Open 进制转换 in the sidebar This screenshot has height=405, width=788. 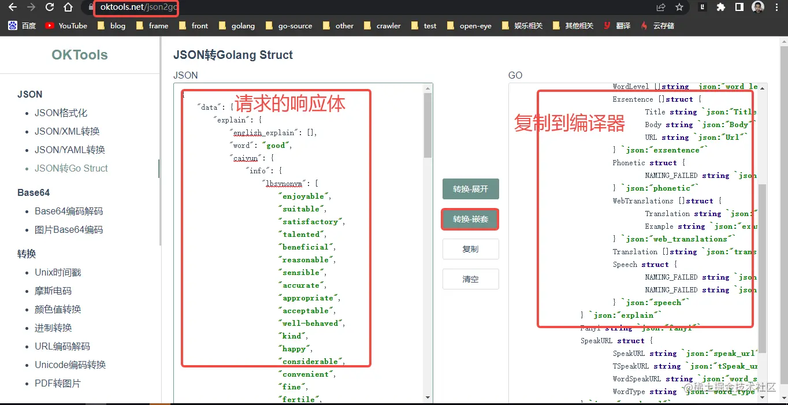point(53,328)
